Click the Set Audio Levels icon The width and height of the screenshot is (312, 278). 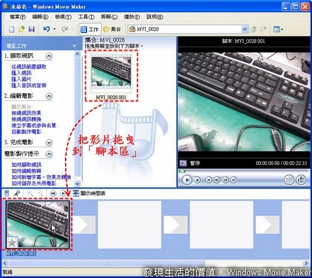pyautogui.click(x=6, y=194)
